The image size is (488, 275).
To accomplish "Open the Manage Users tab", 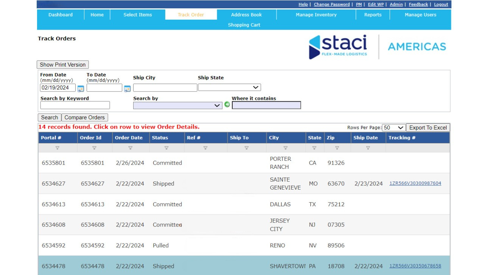I will click(421, 15).
